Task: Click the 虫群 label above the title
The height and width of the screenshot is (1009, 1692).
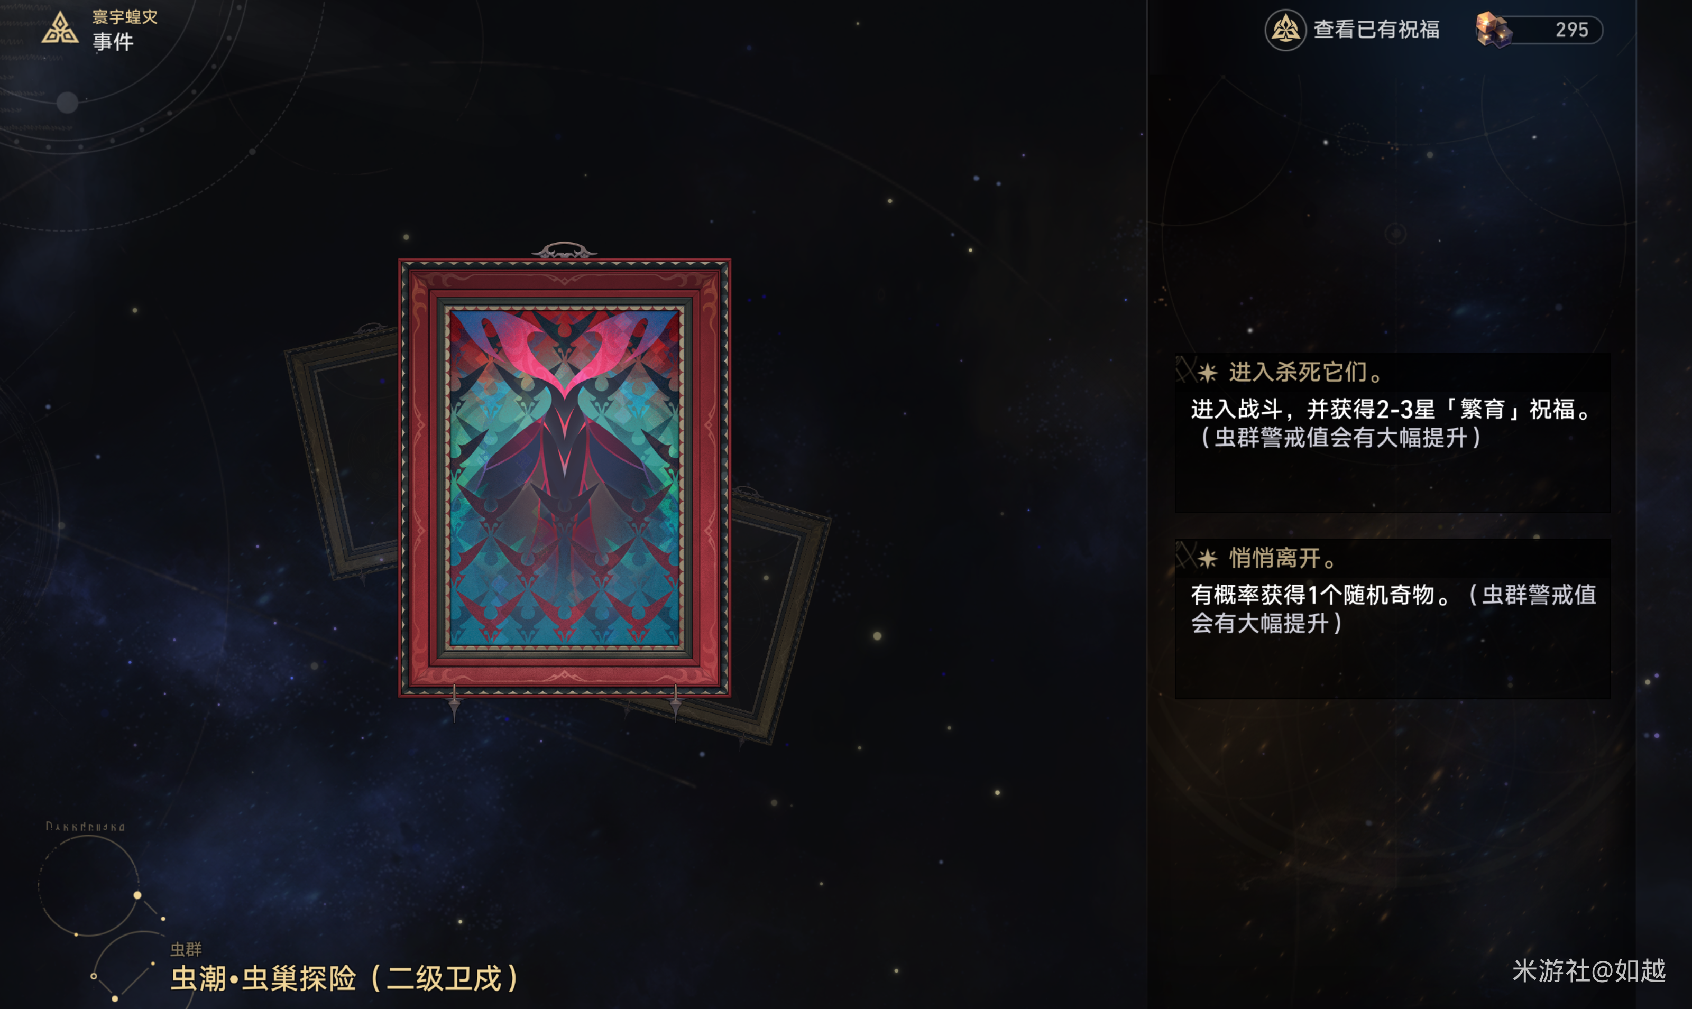Action: [x=186, y=949]
